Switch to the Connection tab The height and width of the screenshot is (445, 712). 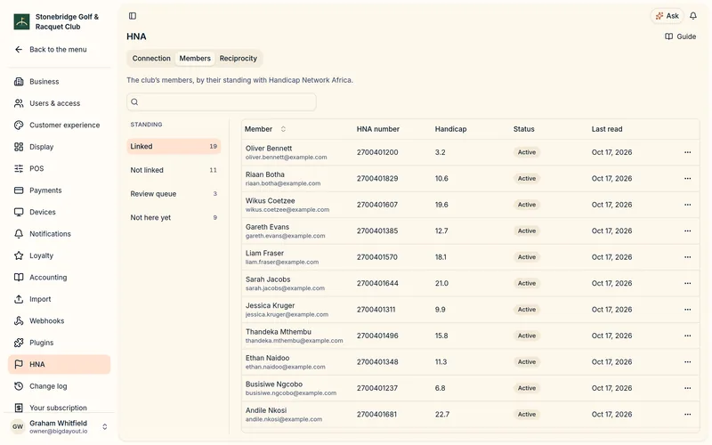pos(151,59)
